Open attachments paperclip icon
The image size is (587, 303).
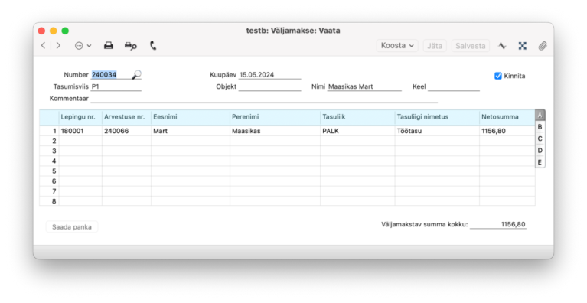pos(543,46)
